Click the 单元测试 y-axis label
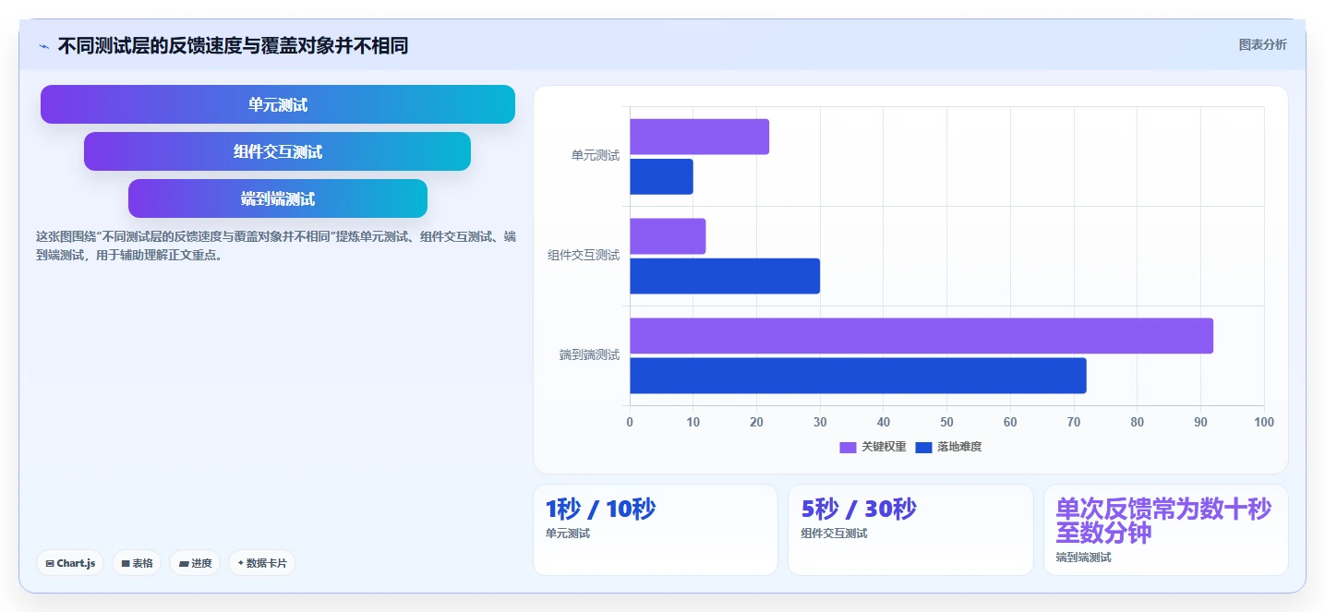Viewport: 1325px width, 612px height. [x=596, y=156]
